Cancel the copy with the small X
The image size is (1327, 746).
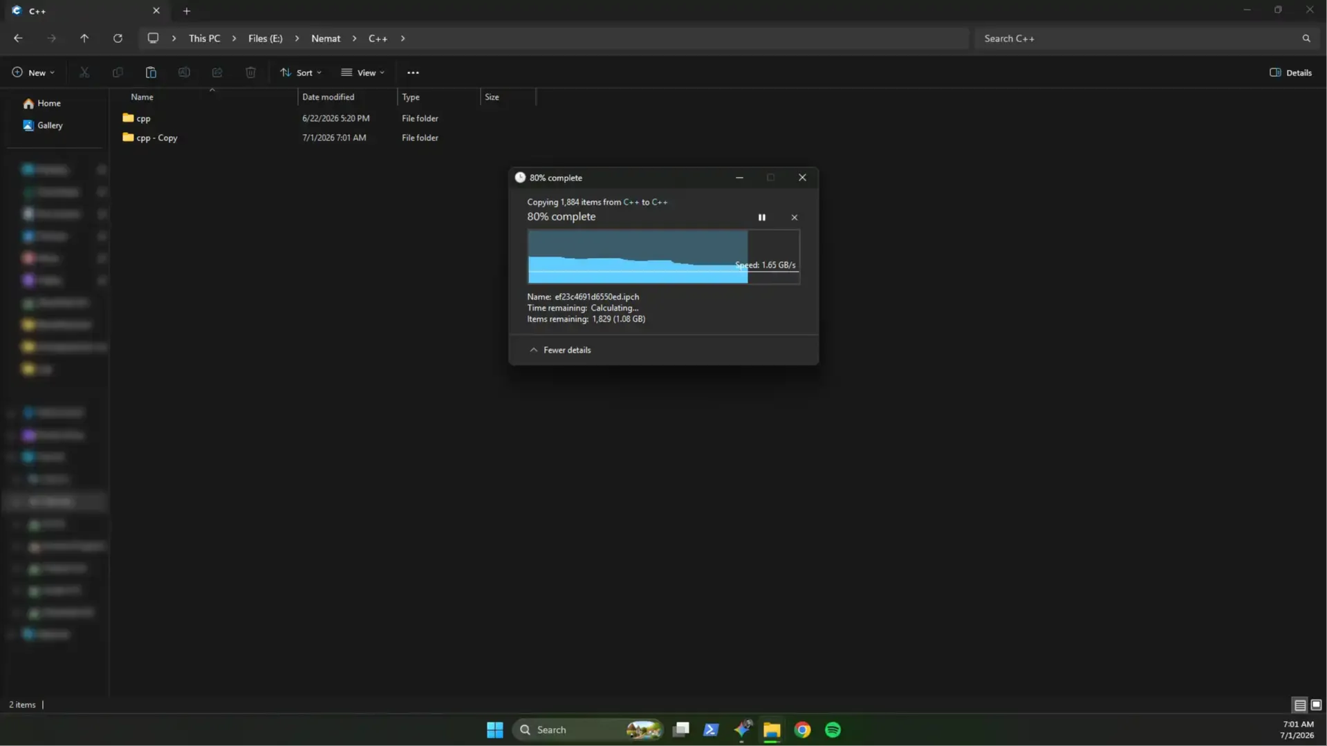(794, 217)
